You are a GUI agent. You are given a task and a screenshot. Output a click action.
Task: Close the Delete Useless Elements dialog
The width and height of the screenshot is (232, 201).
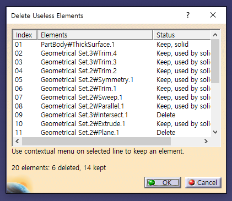(213, 15)
